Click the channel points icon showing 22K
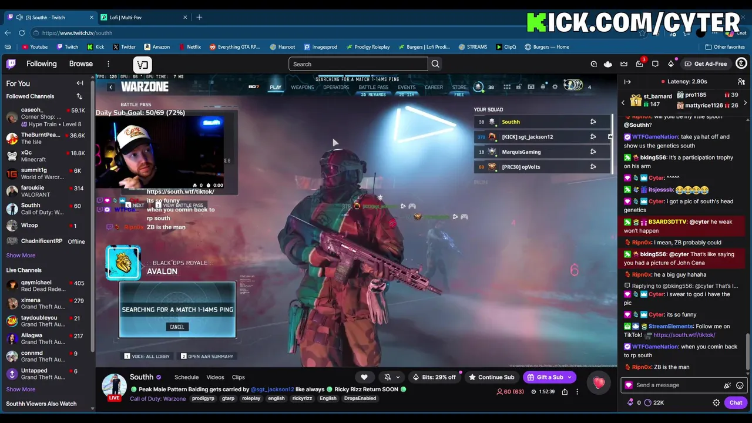 click(x=653, y=402)
